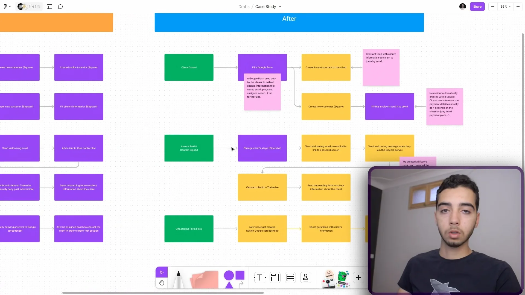Image resolution: width=525 pixels, height=295 pixels.
Task: Open the comments tool
Action: [x=60, y=7]
